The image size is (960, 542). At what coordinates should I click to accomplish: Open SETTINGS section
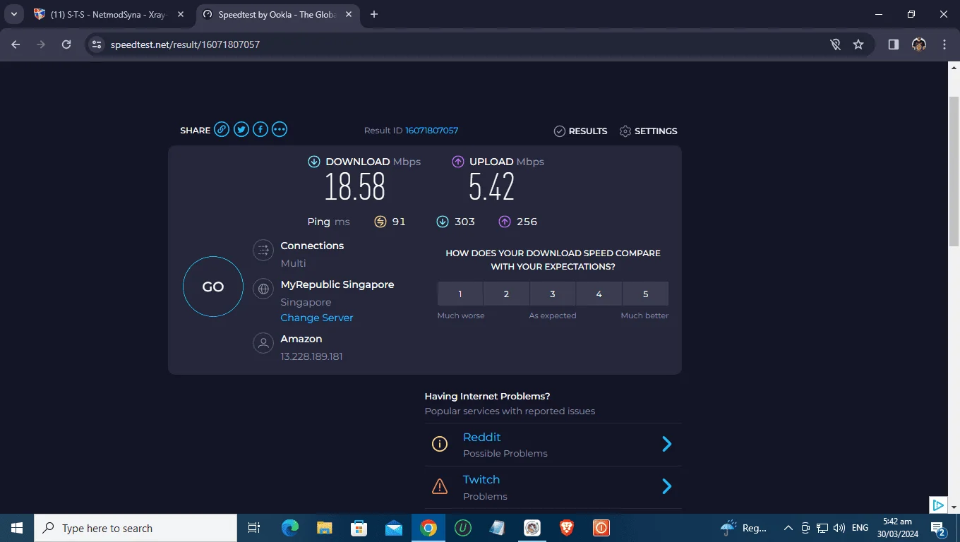pos(648,131)
